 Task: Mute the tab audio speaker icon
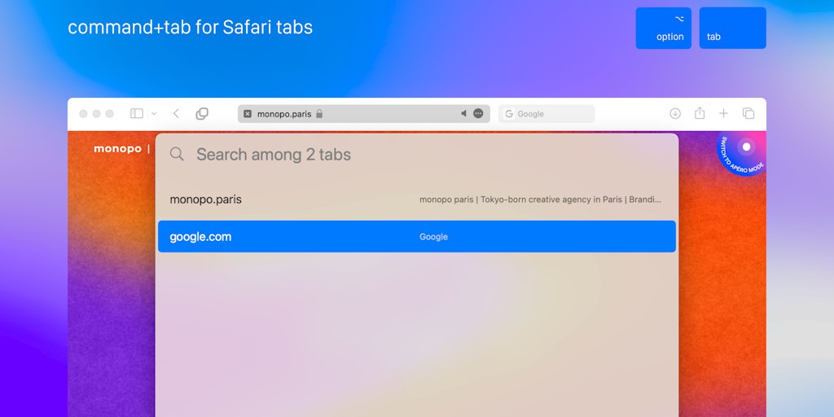463,113
